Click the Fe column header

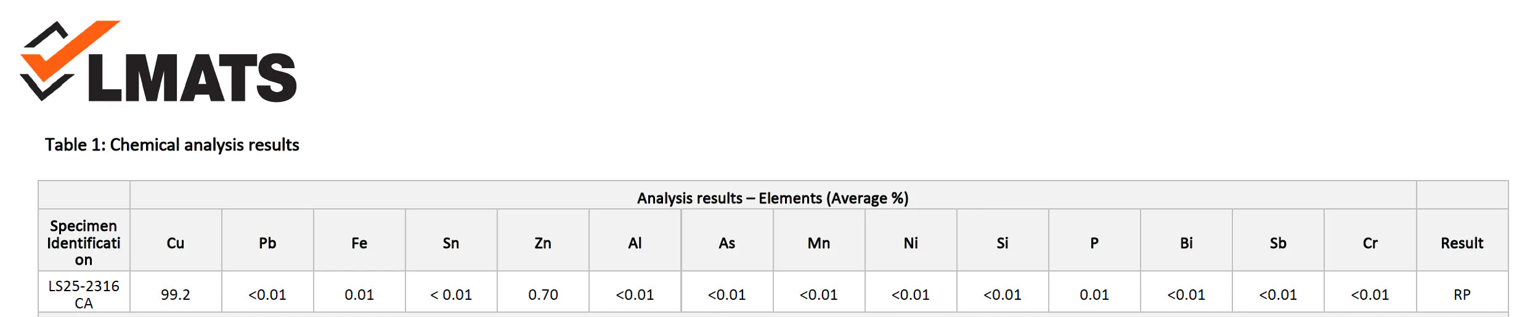(359, 243)
